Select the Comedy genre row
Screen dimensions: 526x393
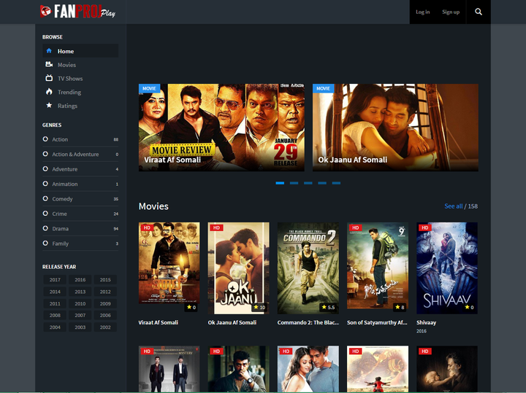point(80,199)
